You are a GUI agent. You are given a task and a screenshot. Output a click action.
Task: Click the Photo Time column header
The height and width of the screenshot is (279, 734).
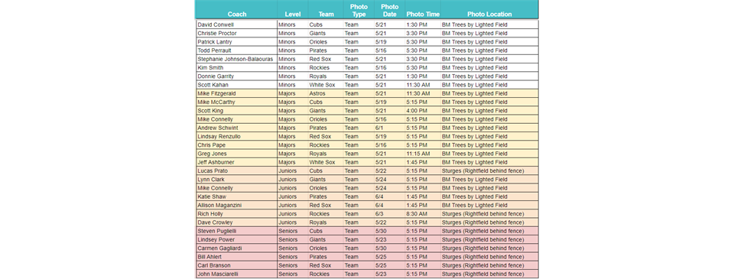coord(423,14)
